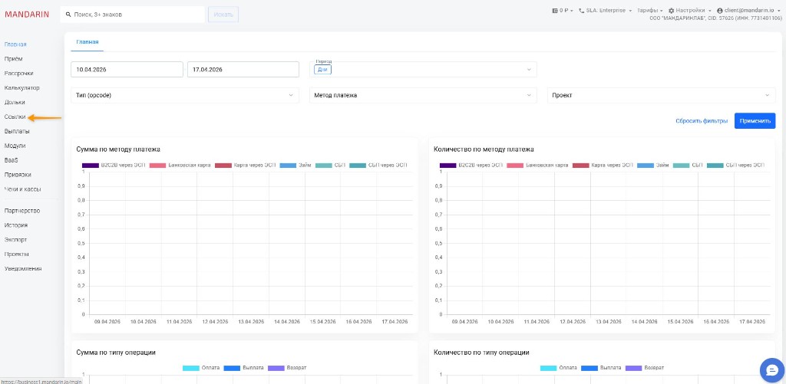The height and width of the screenshot is (384, 786).
Task: Click the start date field 10.04.2026
Action: (x=127, y=70)
